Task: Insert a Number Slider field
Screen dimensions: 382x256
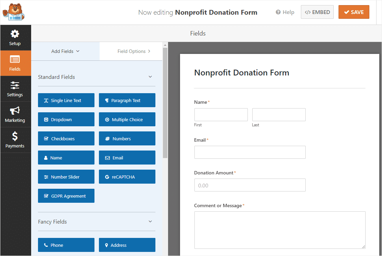Action: (x=66, y=176)
